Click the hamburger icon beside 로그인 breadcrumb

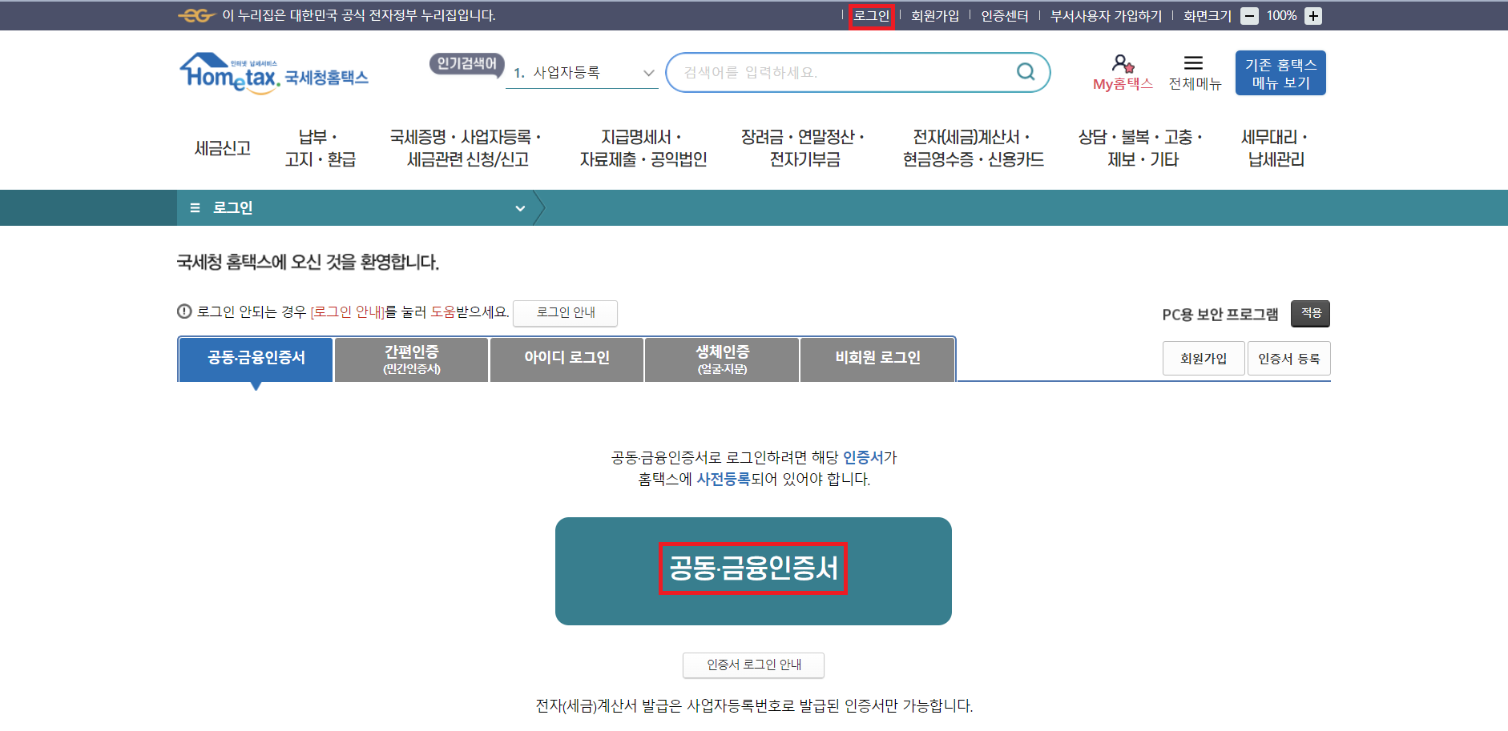point(194,207)
